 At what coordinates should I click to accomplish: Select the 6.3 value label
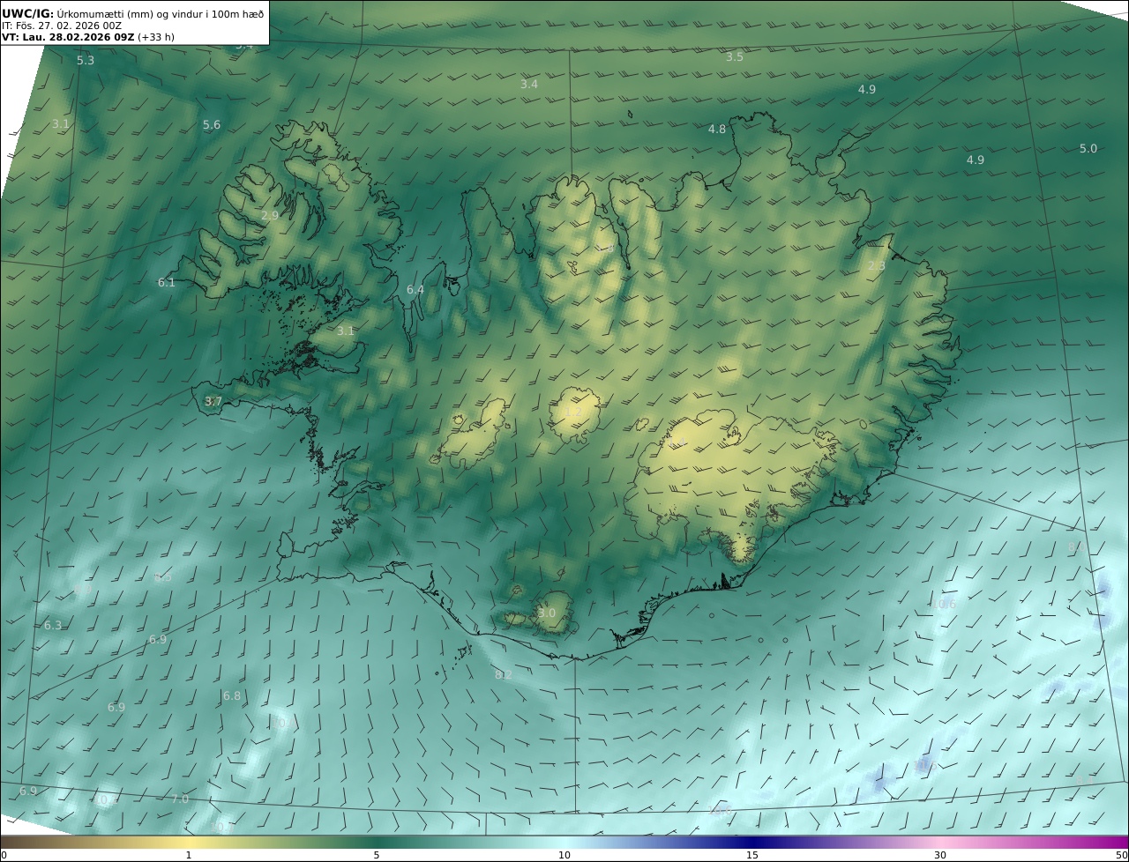coord(54,626)
